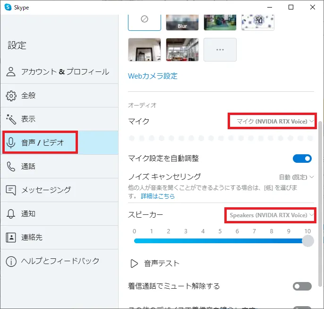
Task: Click the bell icon for 通知
Action: click(11, 213)
